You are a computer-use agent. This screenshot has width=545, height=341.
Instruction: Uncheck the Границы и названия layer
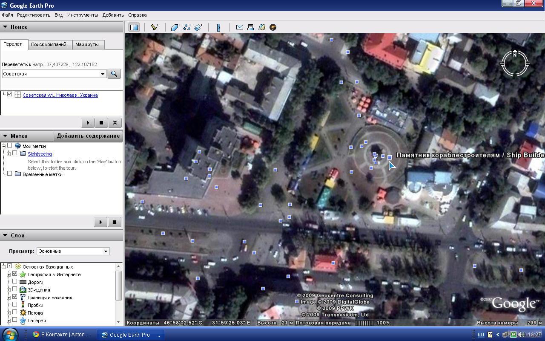[15, 297]
